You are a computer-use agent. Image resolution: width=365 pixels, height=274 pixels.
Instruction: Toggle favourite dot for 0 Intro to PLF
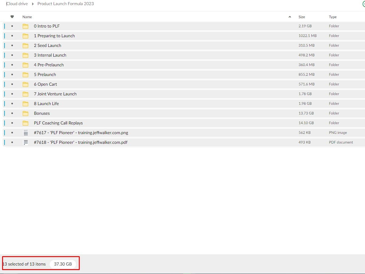(12, 26)
